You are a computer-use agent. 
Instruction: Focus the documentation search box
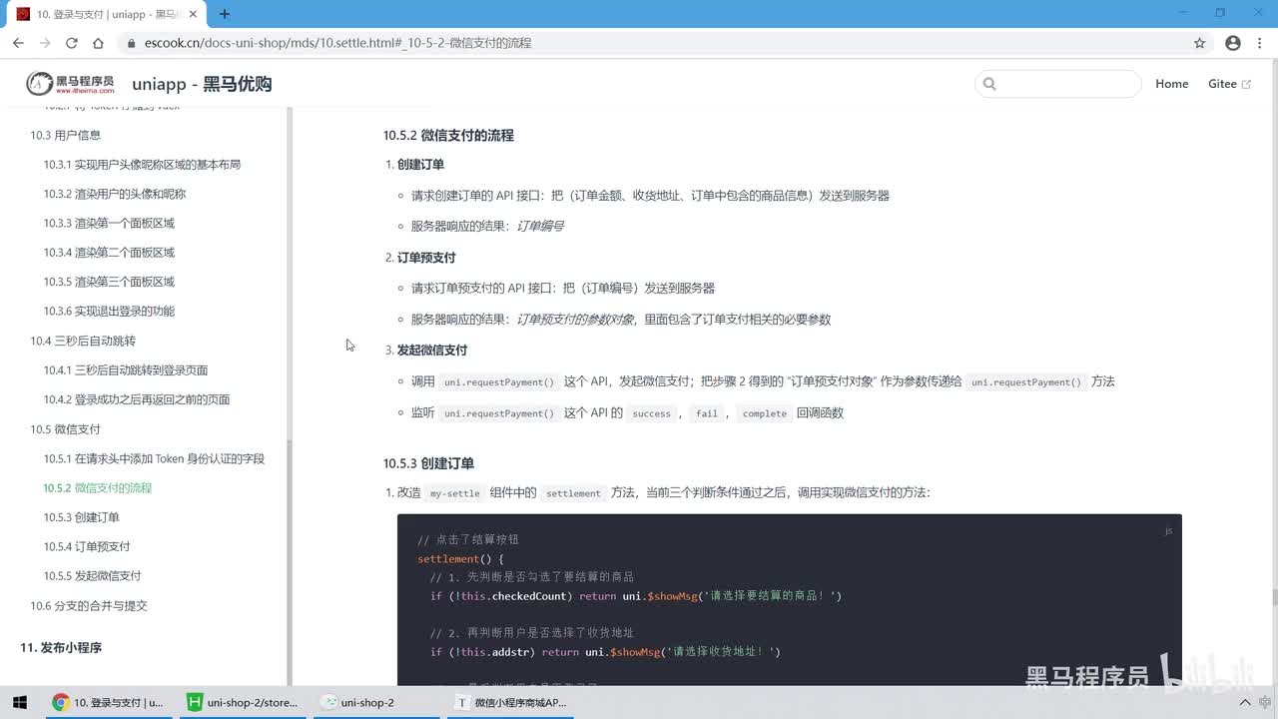click(x=1057, y=84)
